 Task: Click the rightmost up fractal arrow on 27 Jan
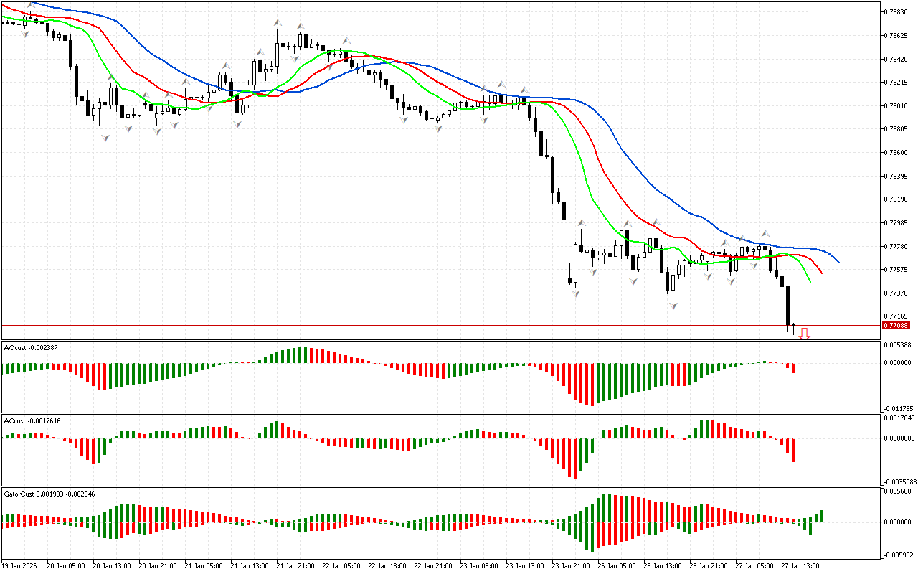pyautogui.click(x=765, y=234)
